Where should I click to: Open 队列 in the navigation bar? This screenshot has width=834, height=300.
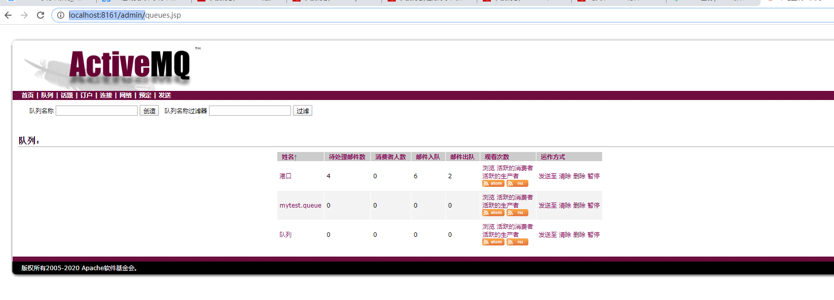click(47, 95)
